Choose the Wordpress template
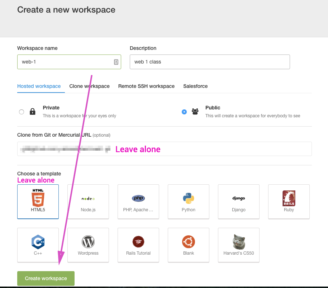The image size is (328, 288). tap(88, 245)
